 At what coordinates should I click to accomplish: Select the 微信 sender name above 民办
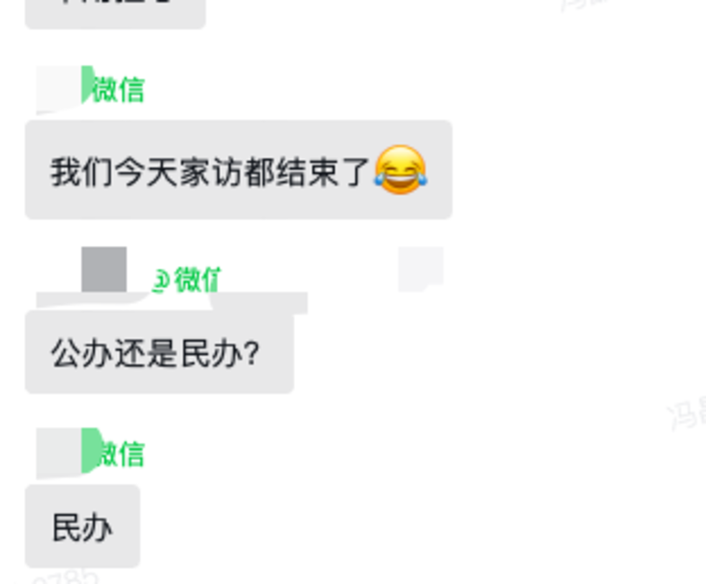coord(121,453)
